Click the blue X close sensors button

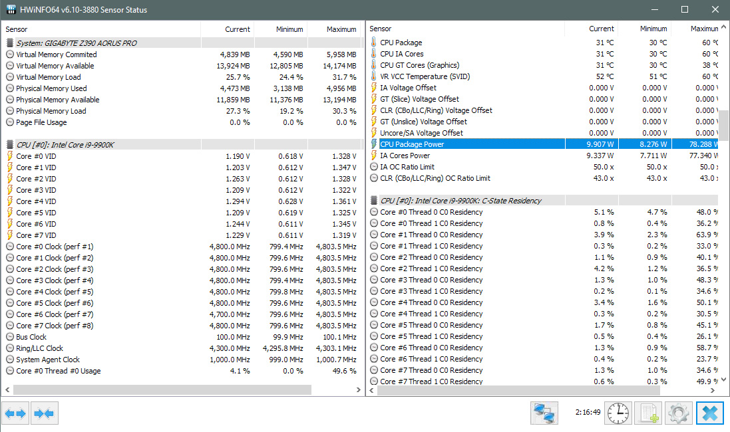(x=710, y=413)
